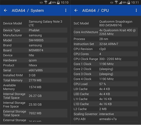Viewport: 141px width, 125px height.
Task: Tap back arrow on AIDA64 CPU screen
Action: tap(76, 11)
